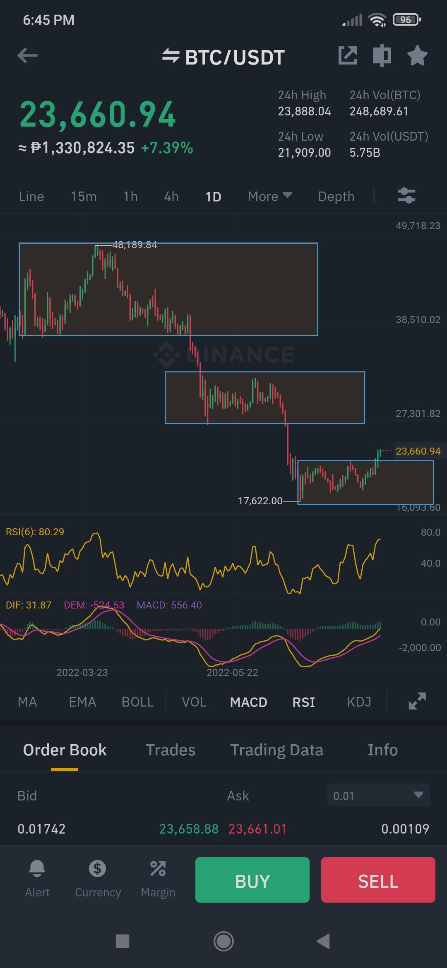Tap the MACD: 556.40 readout
447x968 pixels.
click(169, 605)
